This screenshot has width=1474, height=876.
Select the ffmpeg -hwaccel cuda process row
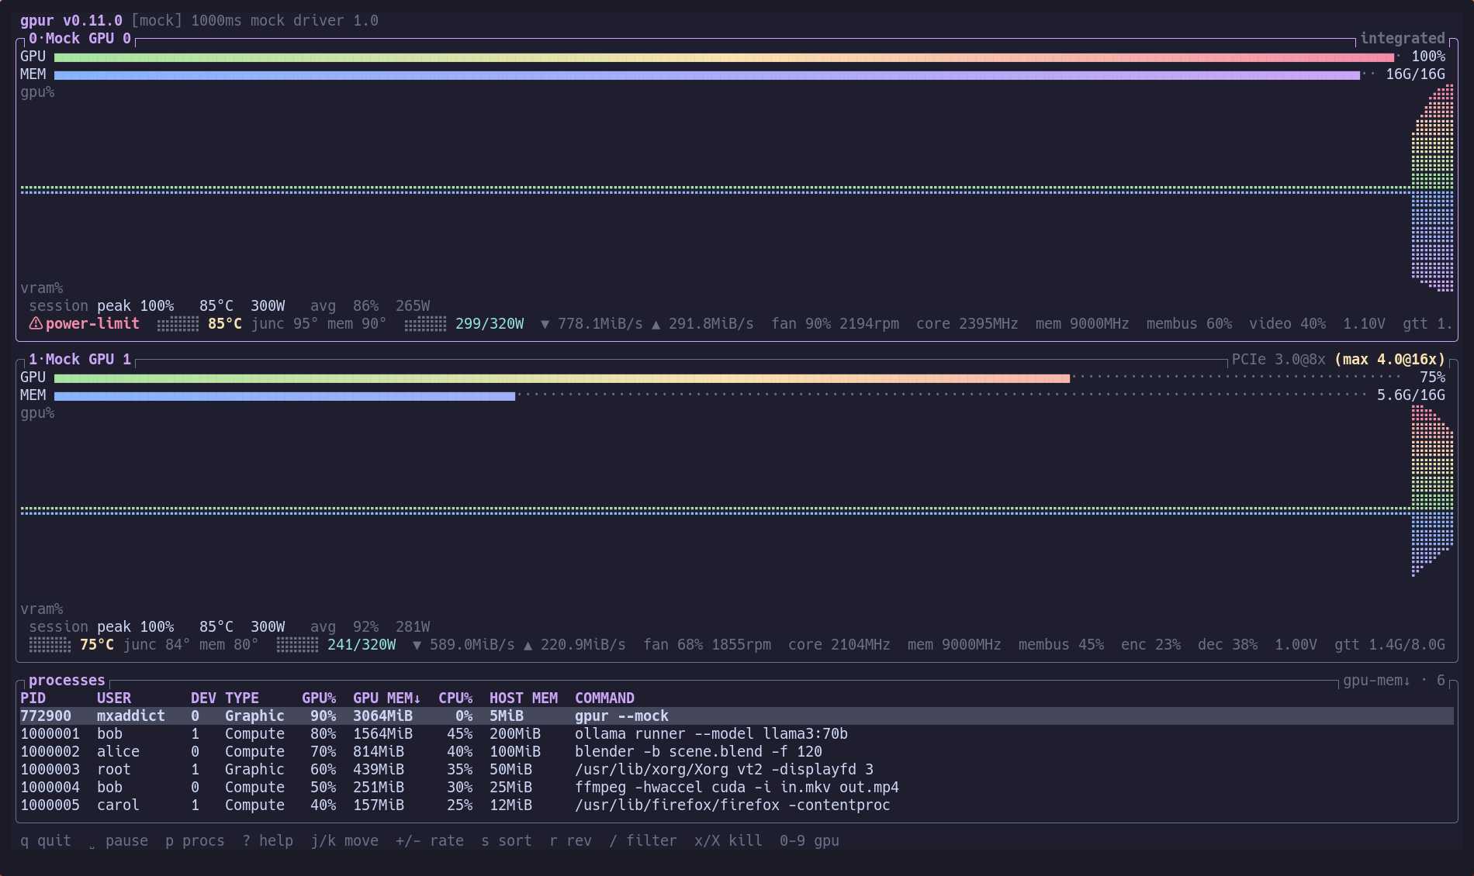(x=736, y=787)
